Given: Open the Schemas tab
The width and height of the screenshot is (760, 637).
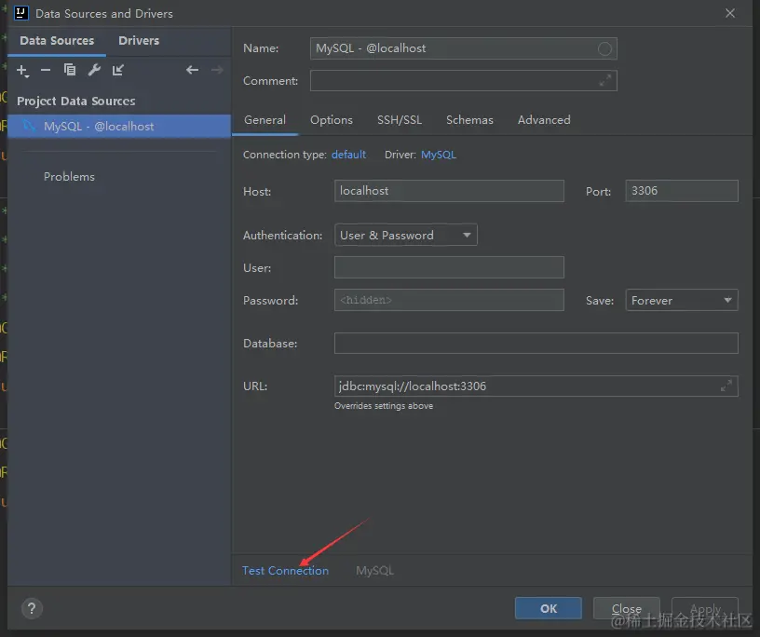Looking at the screenshot, I should pos(469,120).
